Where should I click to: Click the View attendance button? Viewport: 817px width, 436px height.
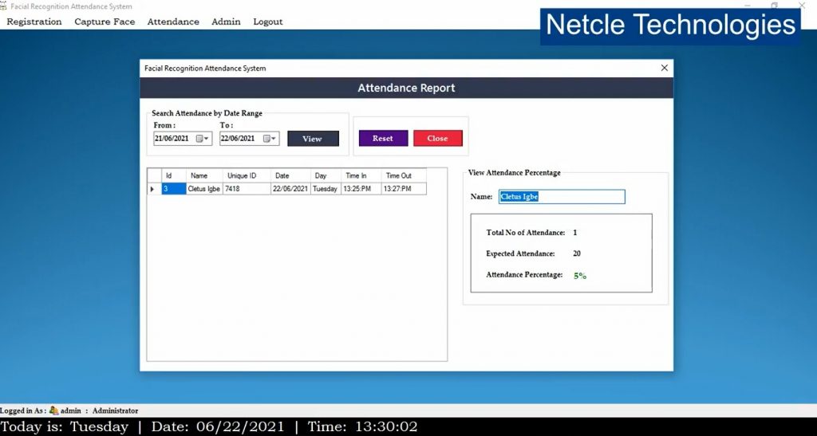[x=313, y=139]
